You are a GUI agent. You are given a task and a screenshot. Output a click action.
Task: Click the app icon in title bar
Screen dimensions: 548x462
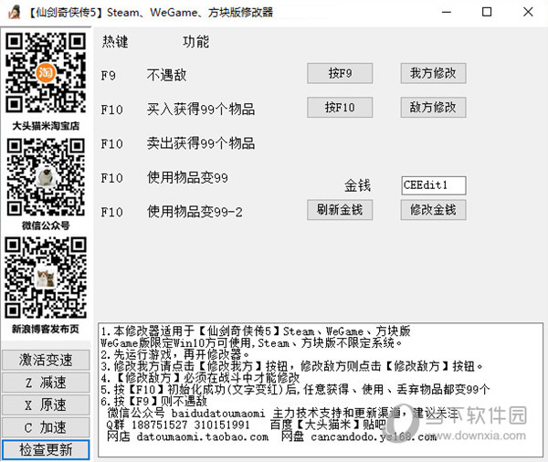14,12
